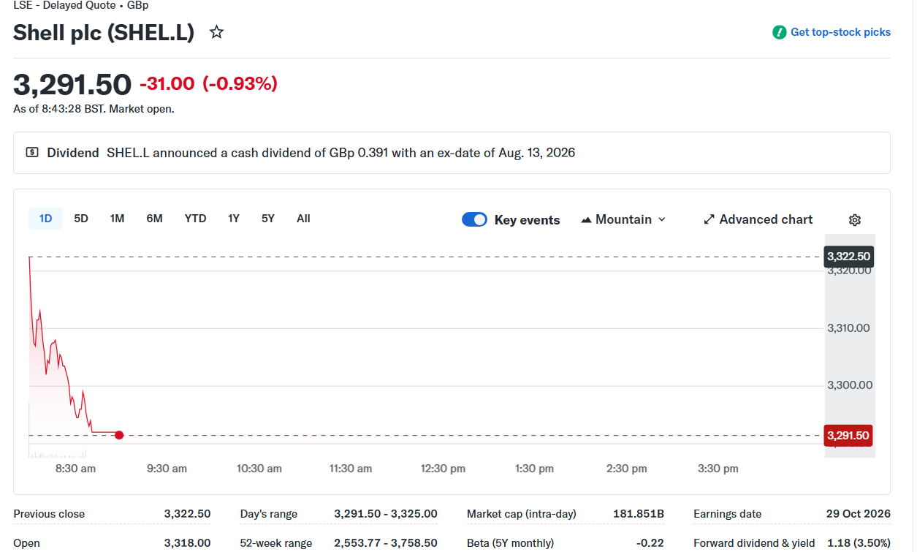Screen dimensions: 917x552
Task: Click the 52-week range label
Action: pos(276,543)
